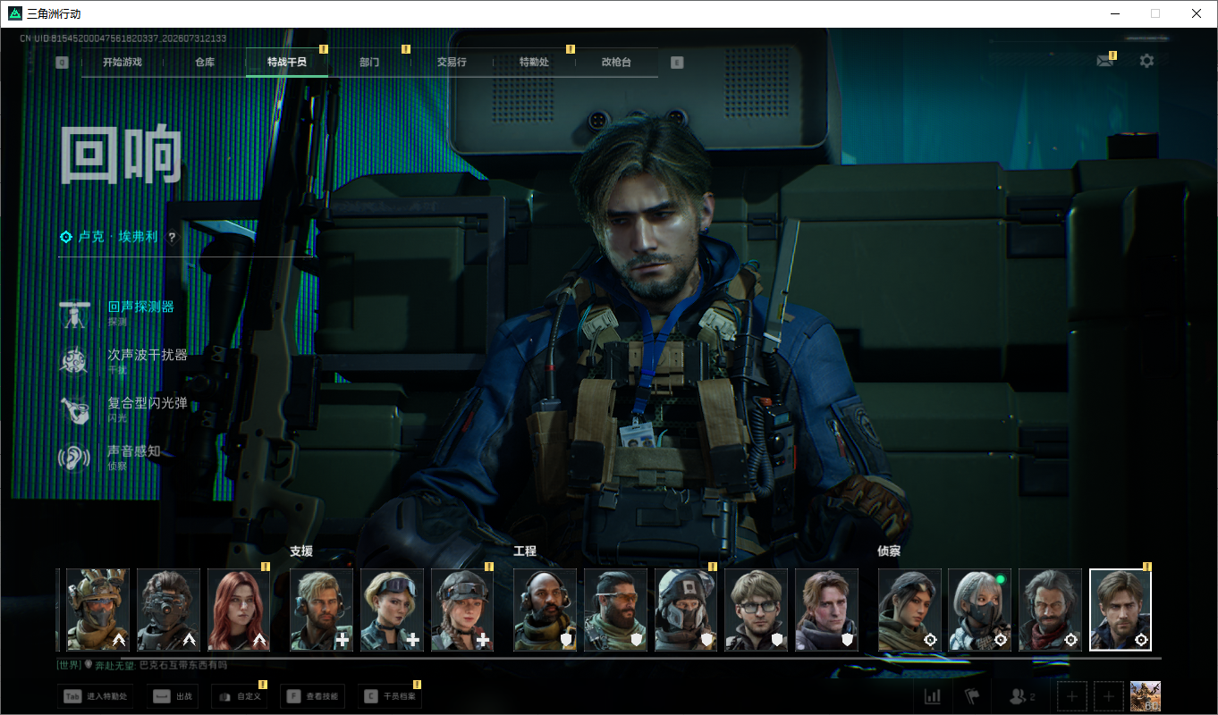Select the masked assault operator with goggled helmet
This screenshot has height=715, width=1218.
[98, 610]
